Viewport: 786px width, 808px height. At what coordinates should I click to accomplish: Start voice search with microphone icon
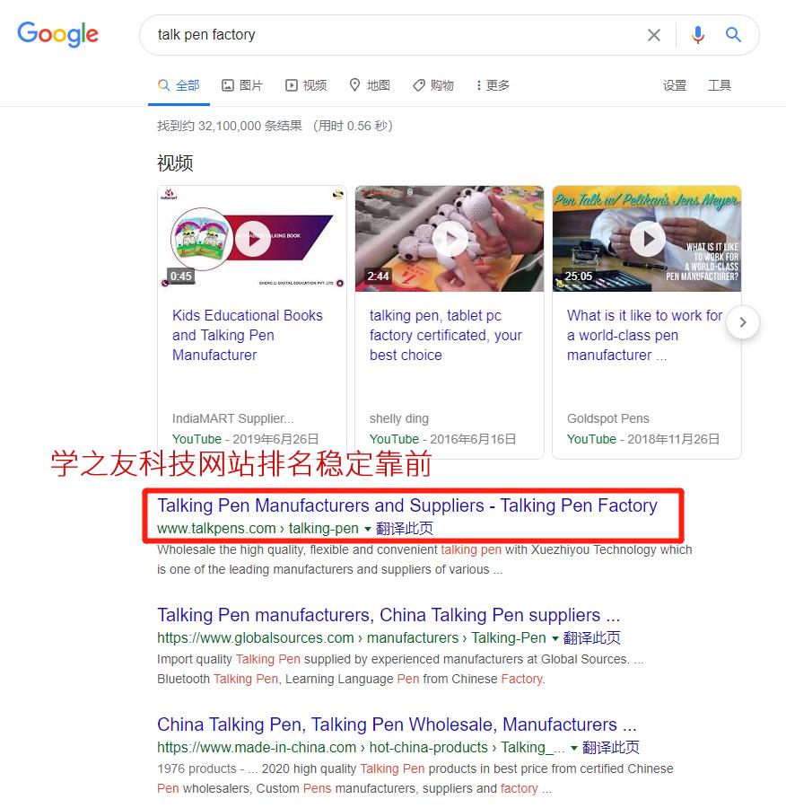pos(697,35)
